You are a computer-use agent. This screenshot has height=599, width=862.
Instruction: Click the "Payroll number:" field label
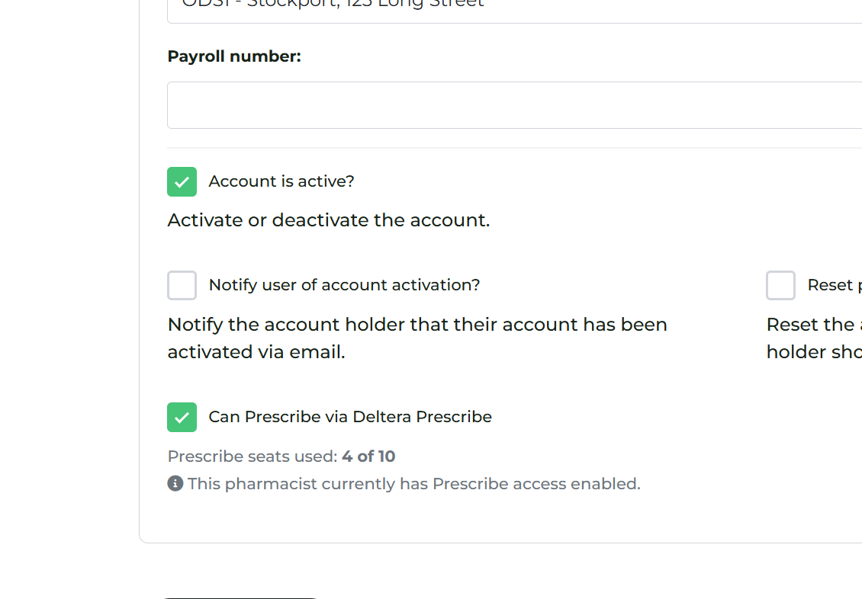coord(234,56)
